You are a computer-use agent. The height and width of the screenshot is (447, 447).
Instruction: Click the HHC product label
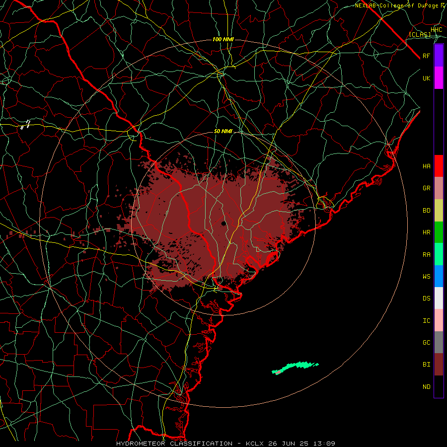[x=437, y=30]
